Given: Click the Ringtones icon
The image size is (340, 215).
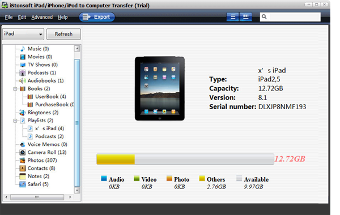Looking at the screenshot, I should (23, 113).
